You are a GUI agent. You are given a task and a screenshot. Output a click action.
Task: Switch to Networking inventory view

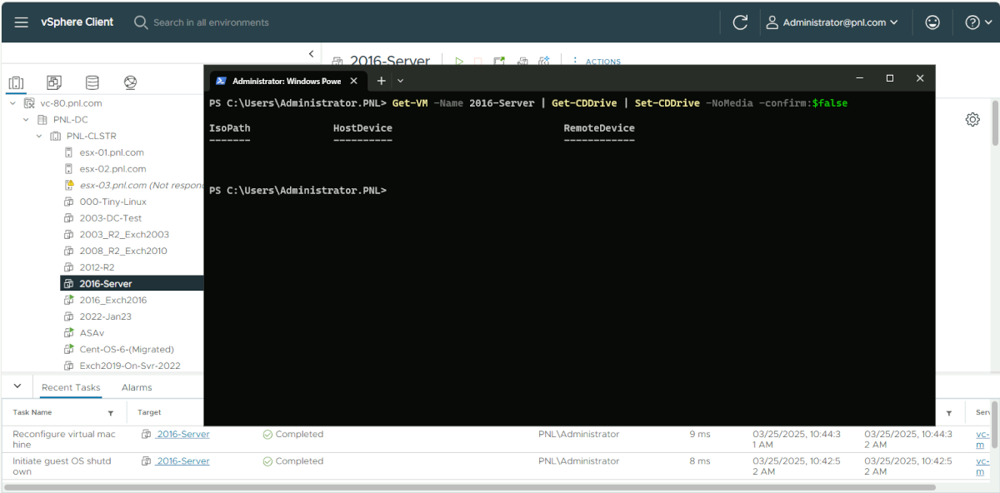pyautogui.click(x=130, y=82)
